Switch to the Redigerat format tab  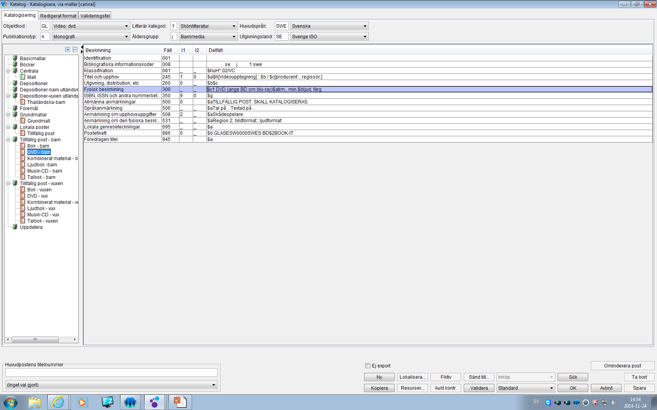tap(58, 16)
